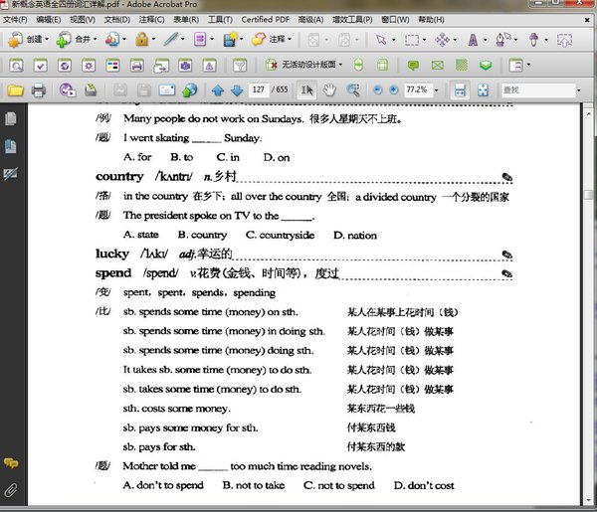The width and height of the screenshot is (597, 512).
Task: Open the Bookmarks panel in left sidebar
Action: point(11,146)
